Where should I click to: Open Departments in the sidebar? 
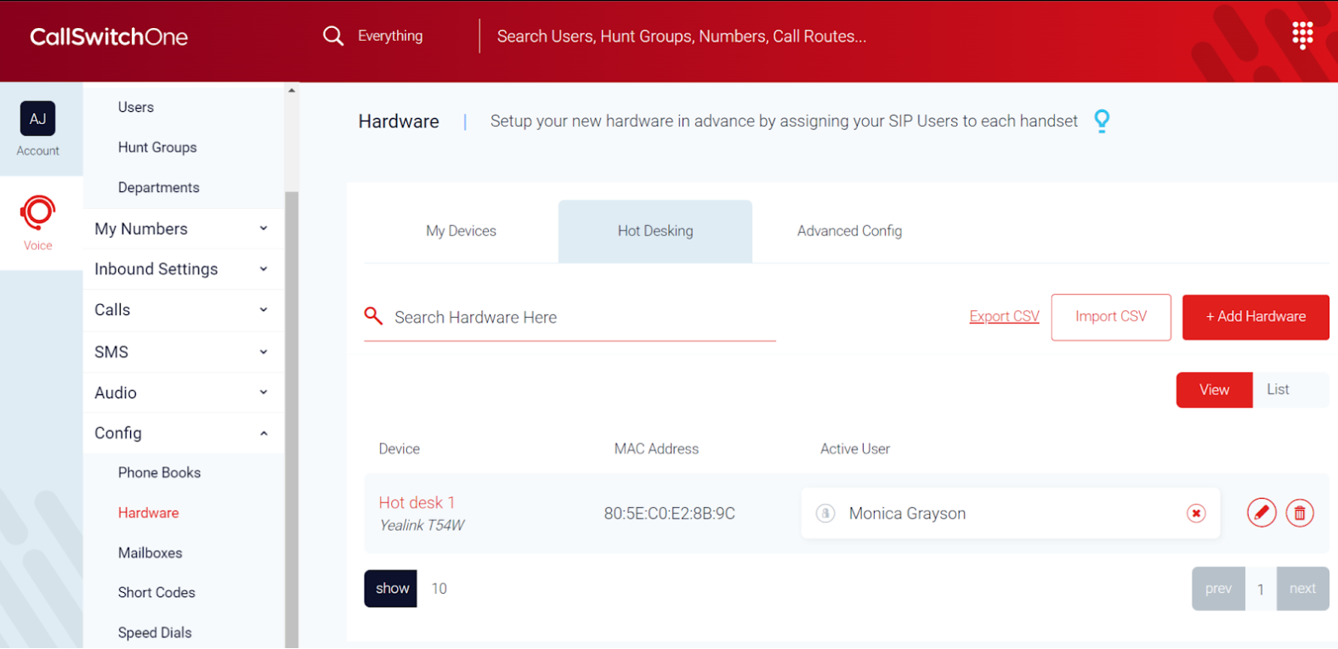(159, 188)
